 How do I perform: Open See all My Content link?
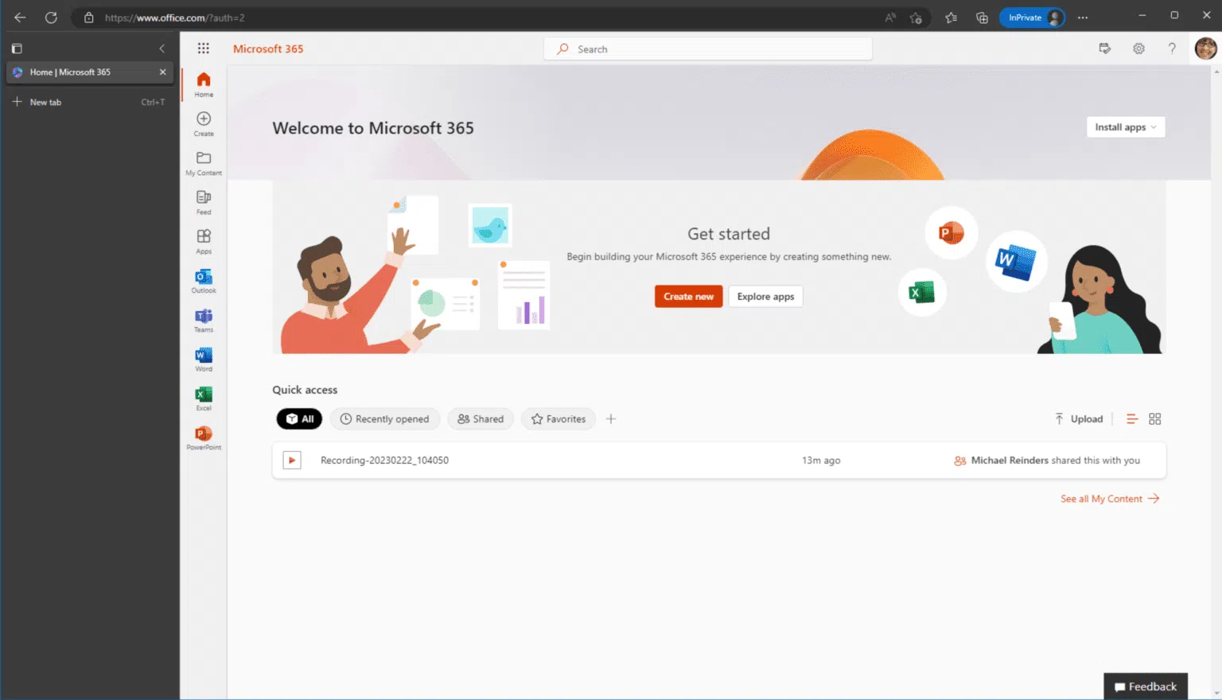pyautogui.click(x=1102, y=499)
